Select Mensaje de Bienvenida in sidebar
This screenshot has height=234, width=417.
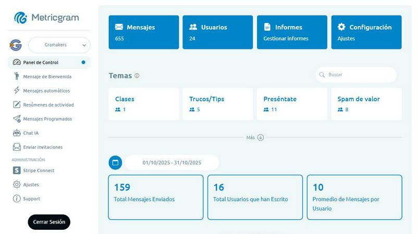pos(47,76)
